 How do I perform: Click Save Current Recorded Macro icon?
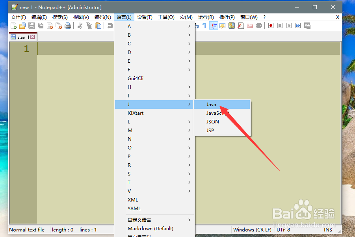coord(307,26)
